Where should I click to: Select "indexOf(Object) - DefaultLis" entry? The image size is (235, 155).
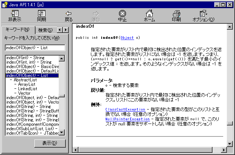(x=32, y=71)
